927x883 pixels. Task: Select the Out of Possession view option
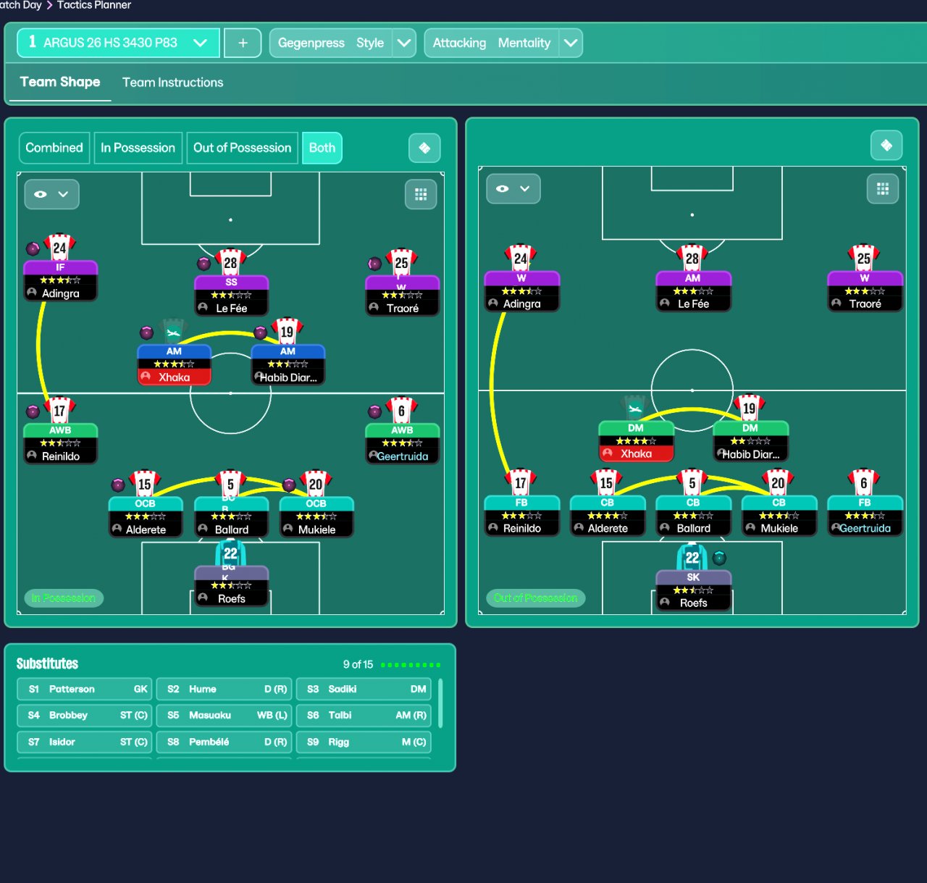[242, 148]
